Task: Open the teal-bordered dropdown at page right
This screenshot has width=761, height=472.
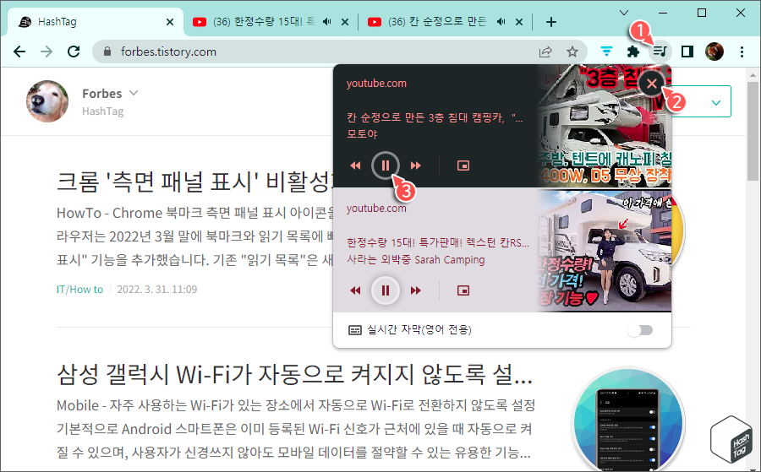Action: pos(702,101)
